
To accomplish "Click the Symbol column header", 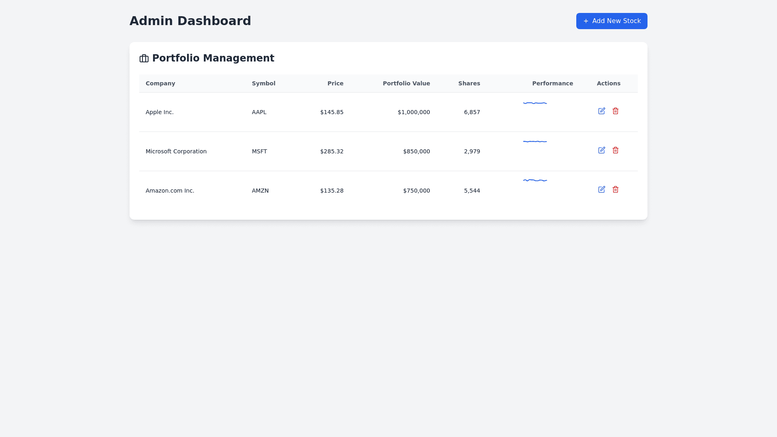I will tap(263, 83).
